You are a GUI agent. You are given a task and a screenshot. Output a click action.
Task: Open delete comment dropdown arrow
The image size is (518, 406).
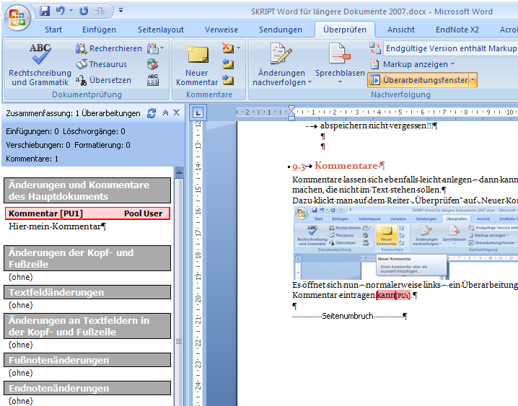tap(239, 48)
